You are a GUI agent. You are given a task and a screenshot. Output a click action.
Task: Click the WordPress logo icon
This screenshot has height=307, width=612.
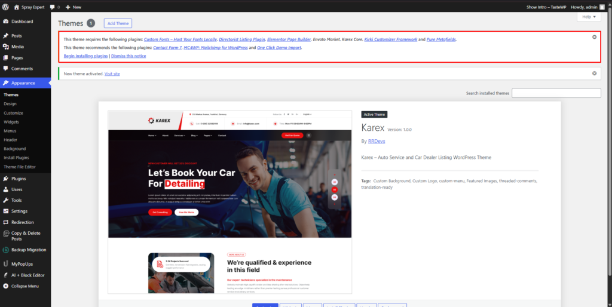coord(5,7)
